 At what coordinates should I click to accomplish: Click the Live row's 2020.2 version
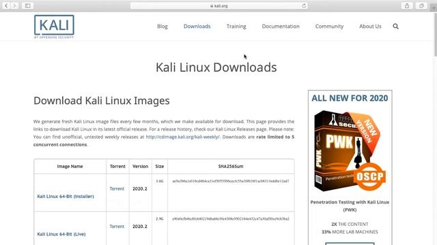coord(140,227)
